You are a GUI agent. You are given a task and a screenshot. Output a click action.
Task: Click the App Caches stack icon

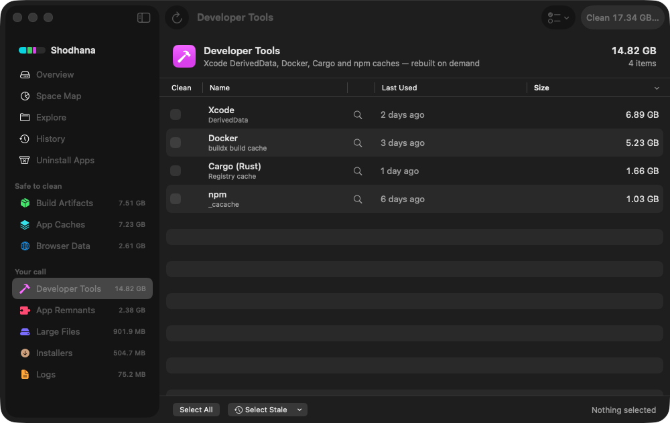(25, 224)
